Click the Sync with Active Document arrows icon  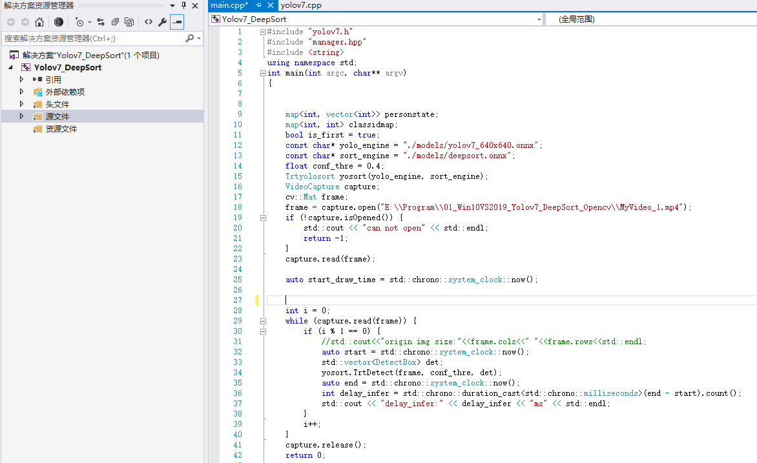click(101, 22)
